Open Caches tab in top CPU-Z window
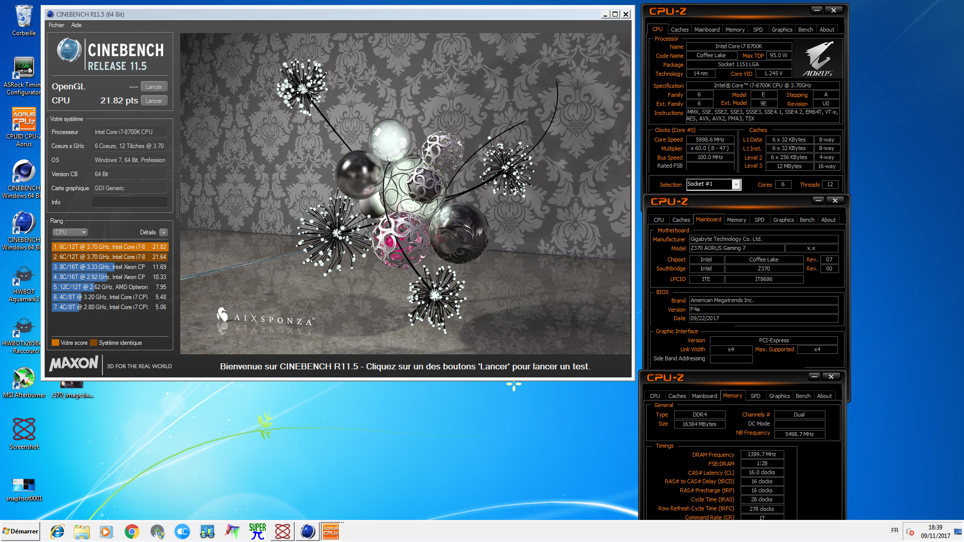964x542 pixels. click(x=679, y=30)
